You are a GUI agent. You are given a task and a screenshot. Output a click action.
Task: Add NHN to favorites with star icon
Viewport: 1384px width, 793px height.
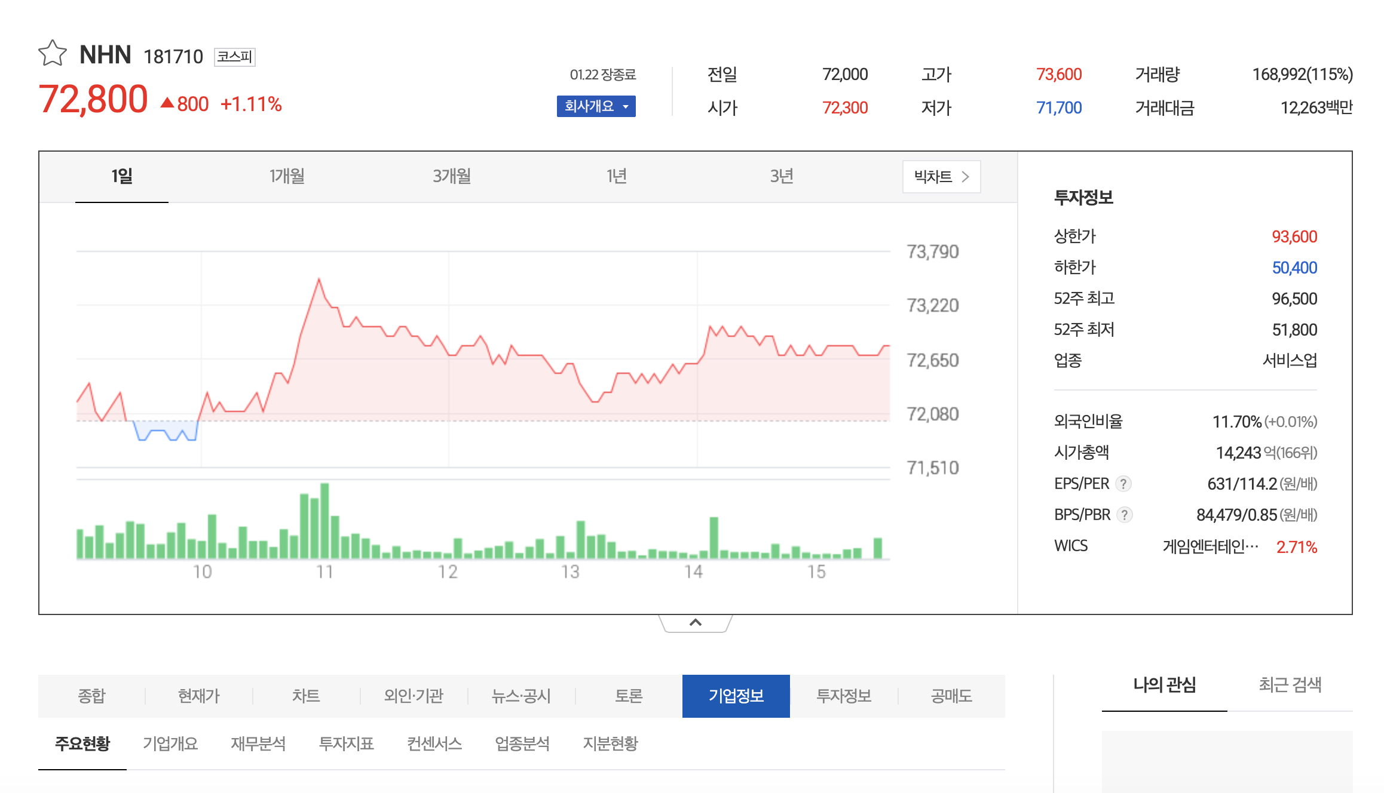[53, 53]
